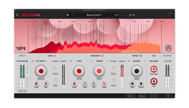Solo the Space section with the S icon
Image resolution: width=189 pixels, height=108 pixels.
(x=141, y=56)
